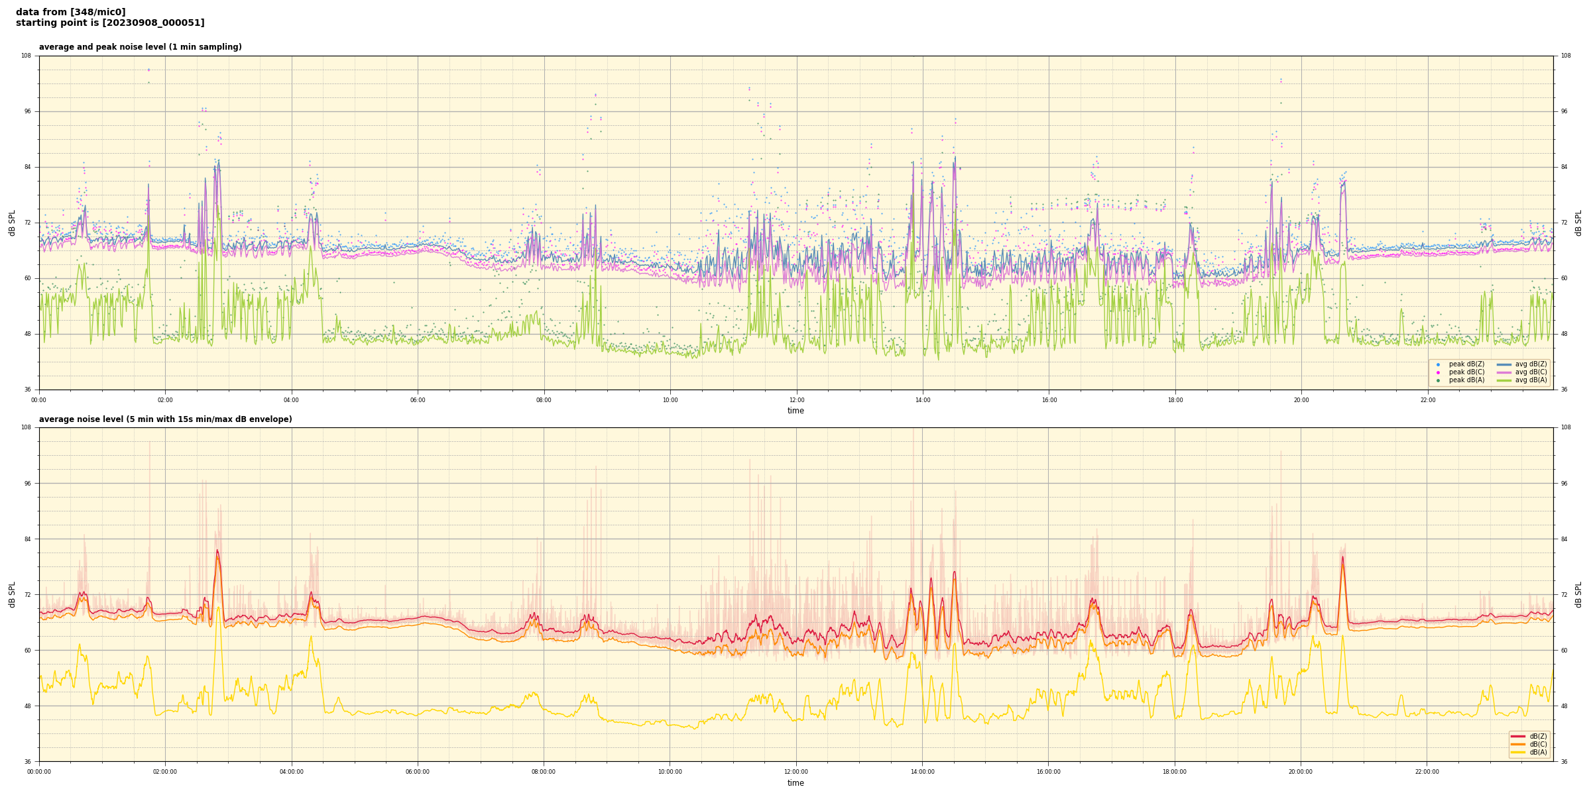
Task: Click the 20:00:00 tick label on bottom chart
Action: pos(1301,772)
